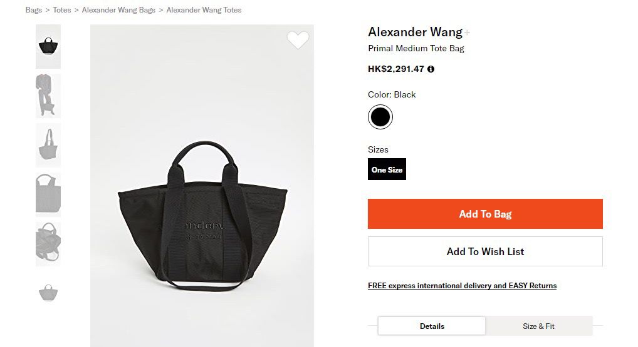
Task: Open the free delivery and returns link
Action: coord(462,286)
